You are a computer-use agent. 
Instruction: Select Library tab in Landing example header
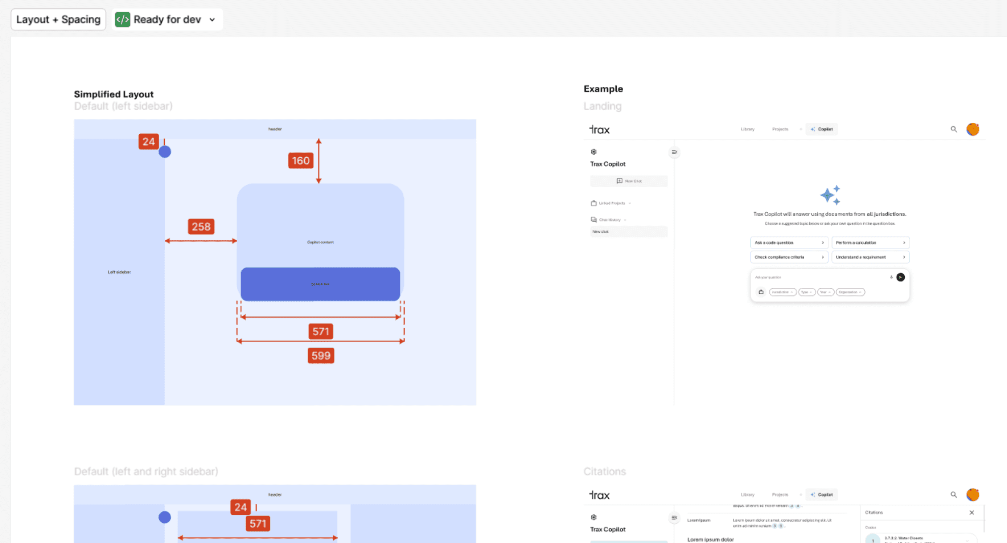click(x=747, y=129)
